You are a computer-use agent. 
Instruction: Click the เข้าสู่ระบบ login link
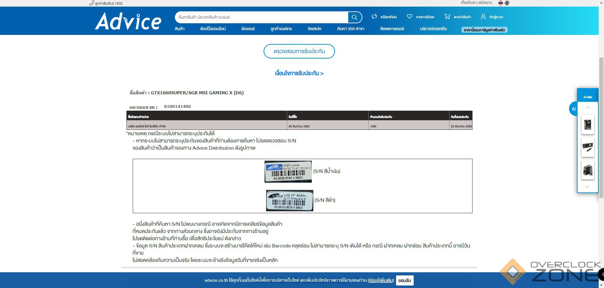coord(496,17)
